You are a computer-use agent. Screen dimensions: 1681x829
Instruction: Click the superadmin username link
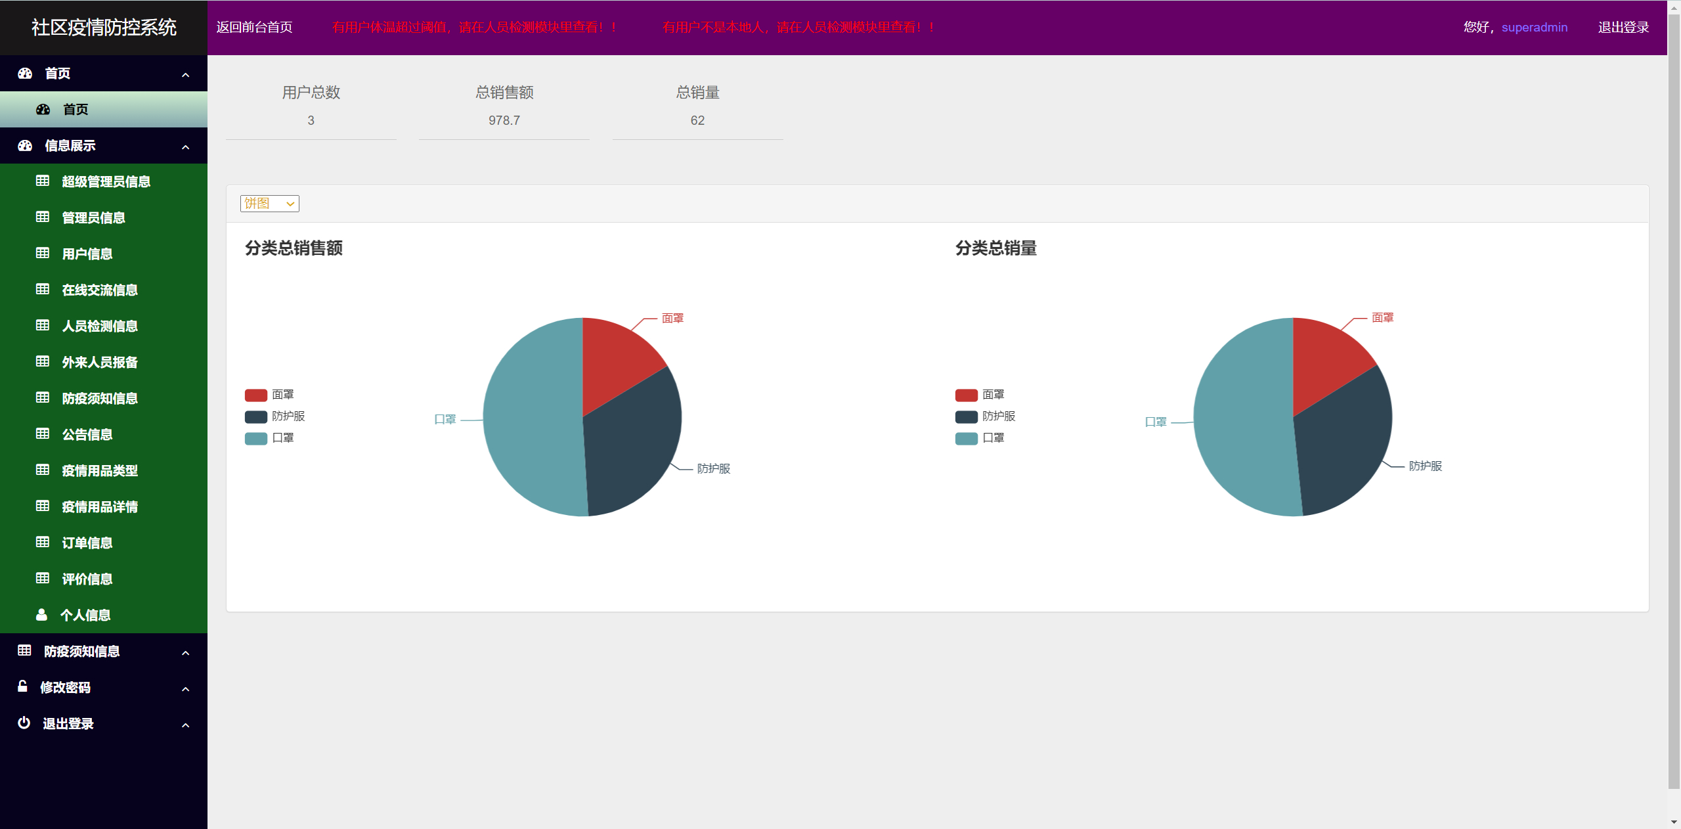coord(1535,28)
